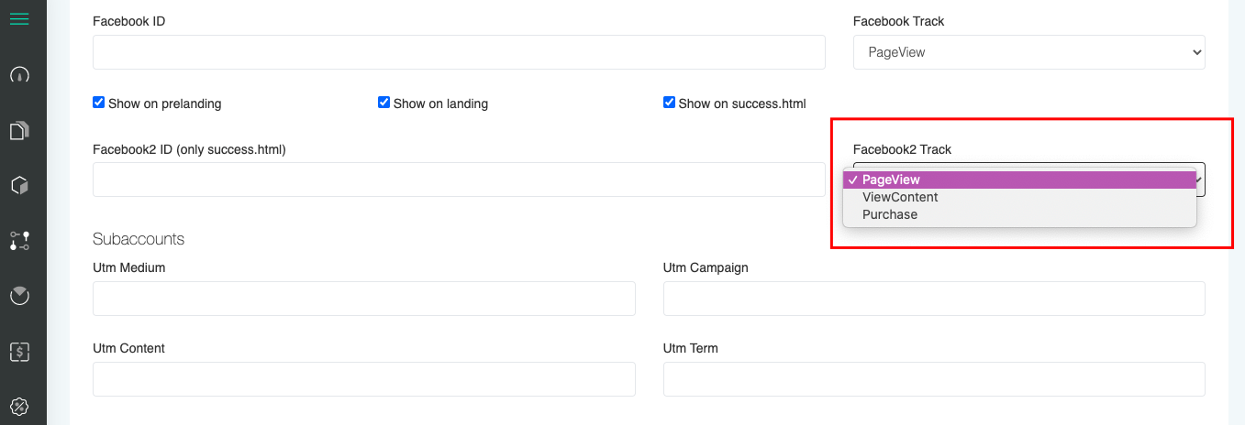The height and width of the screenshot is (425, 1245).
Task: Focus the Utm Campaign field
Action: (x=934, y=299)
